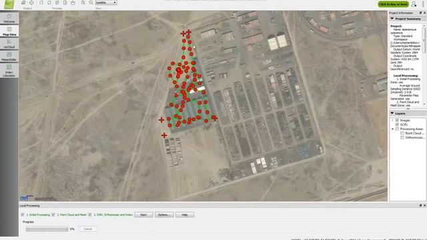Viewport: 427px width, 240px height.
Task: Open the GCP/MTP Manager toolbar icon
Action: point(31,3)
